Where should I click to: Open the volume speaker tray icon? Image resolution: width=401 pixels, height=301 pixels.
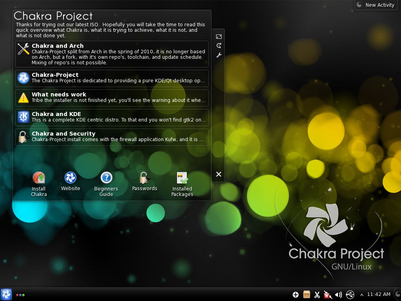point(338,295)
